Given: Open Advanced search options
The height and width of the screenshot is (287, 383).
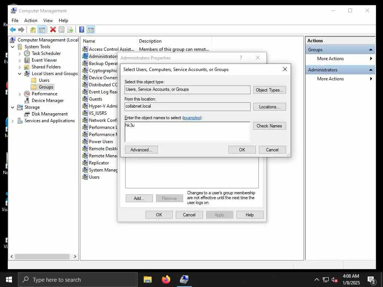Looking at the screenshot, I should 141,150.
